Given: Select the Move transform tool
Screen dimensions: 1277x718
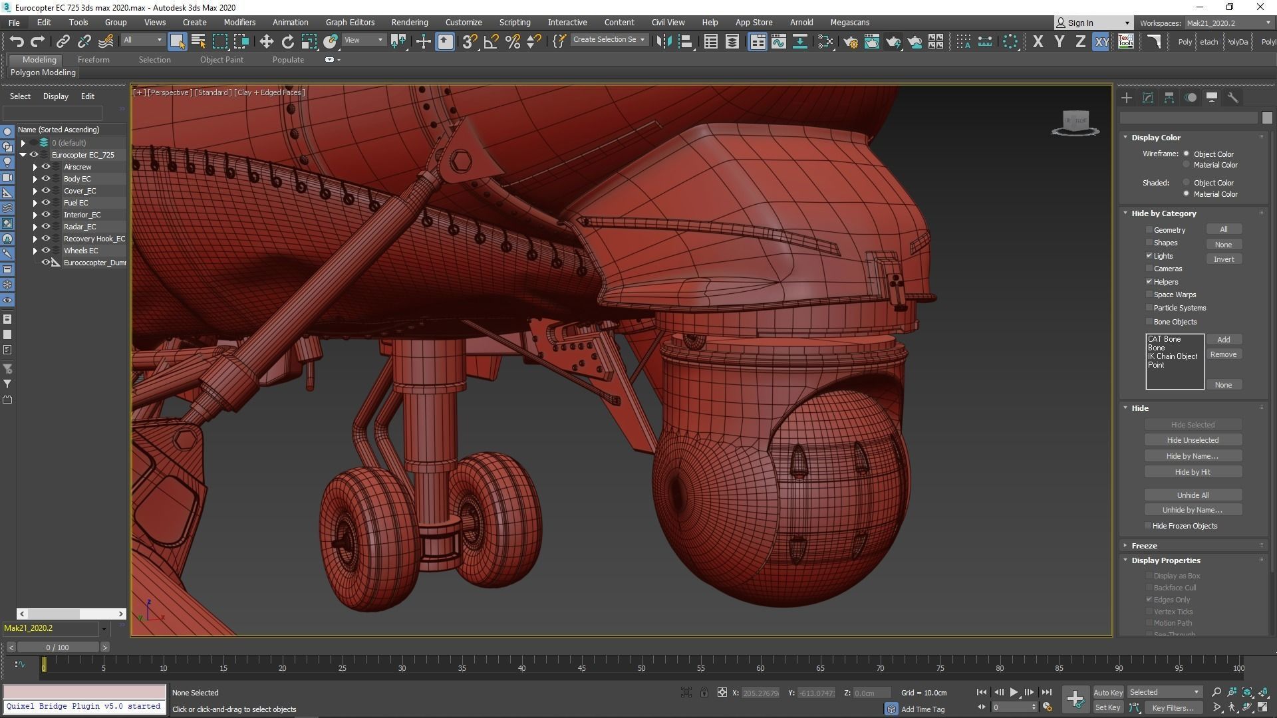Looking at the screenshot, I should click(266, 42).
